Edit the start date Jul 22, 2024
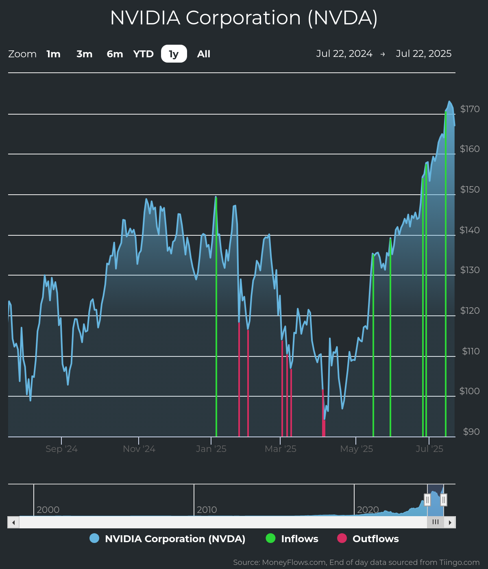Image resolution: width=488 pixels, height=569 pixels. coord(344,54)
